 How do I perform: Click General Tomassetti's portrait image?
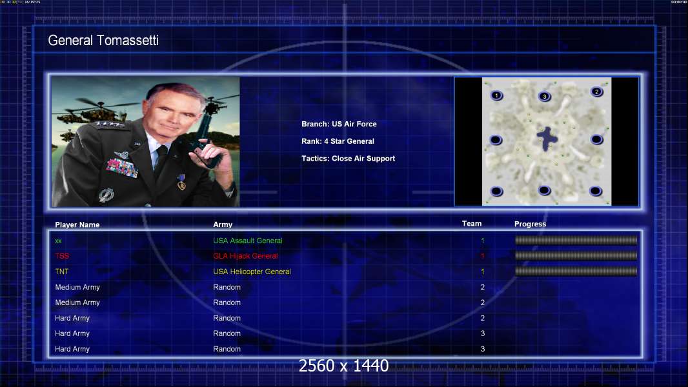[x=146, y=141]
